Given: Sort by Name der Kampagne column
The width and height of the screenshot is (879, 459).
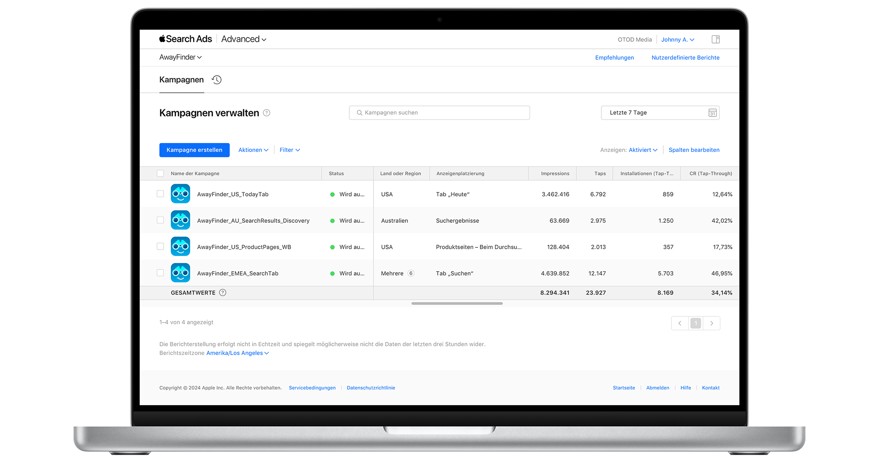Looking at the screenshot, I should point(195,173).
